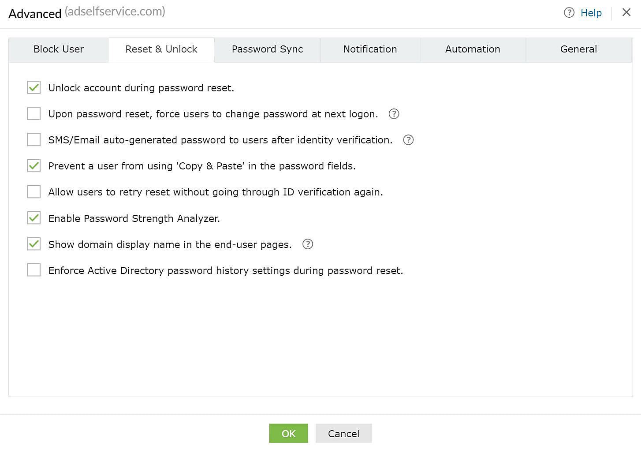This screenshot has width=641, height=450.
Task: Enable enforcing Active Directory password history
Action: (x=34, y=270)
